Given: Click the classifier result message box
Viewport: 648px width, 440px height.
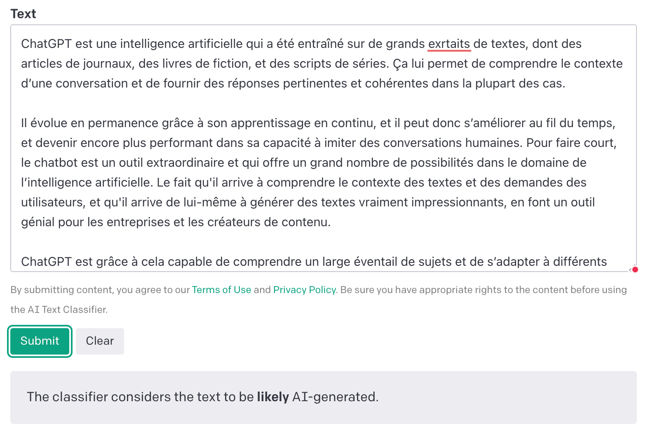Looking at the screenshot, I should click(x=324, y=397).
